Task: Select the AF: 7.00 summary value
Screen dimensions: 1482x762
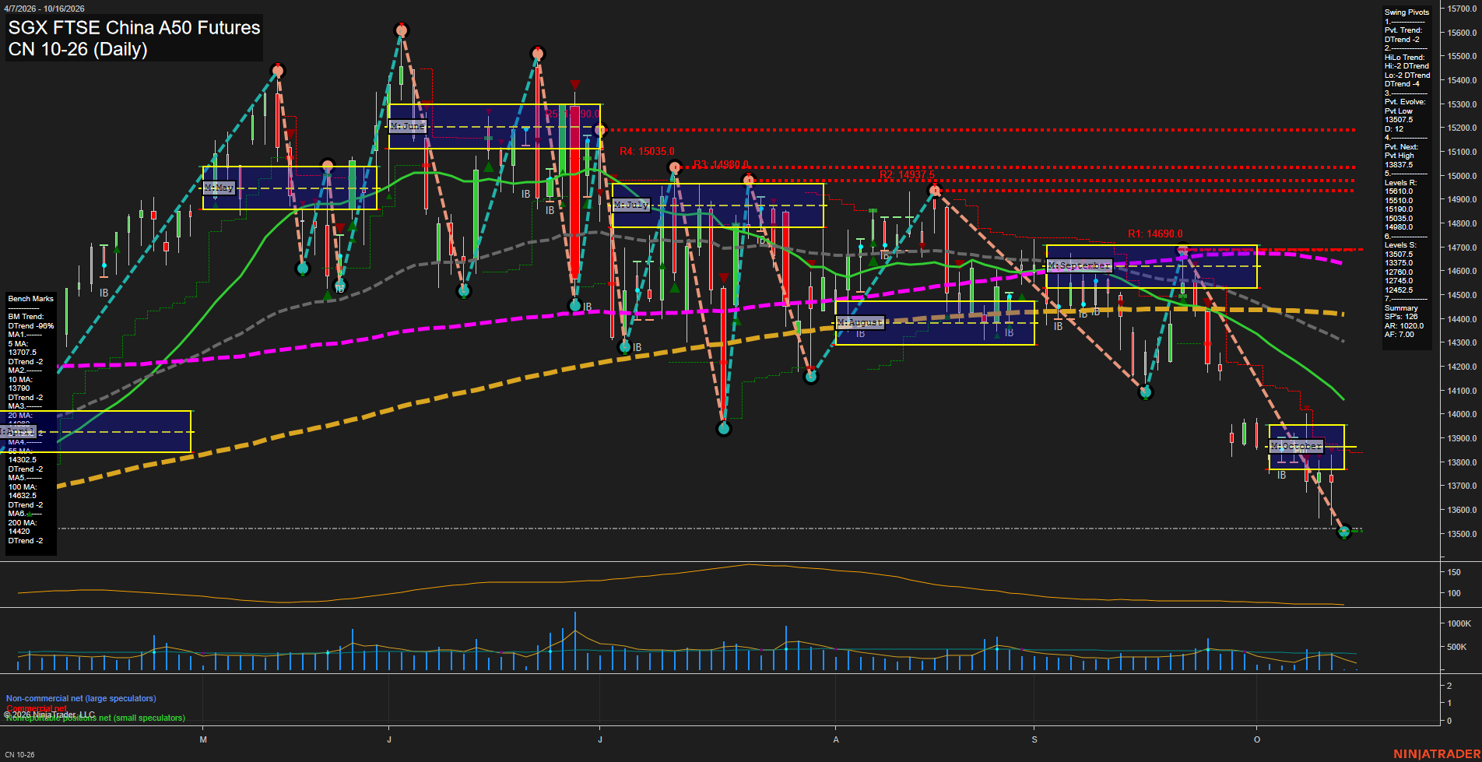Action: (1399, 335)
